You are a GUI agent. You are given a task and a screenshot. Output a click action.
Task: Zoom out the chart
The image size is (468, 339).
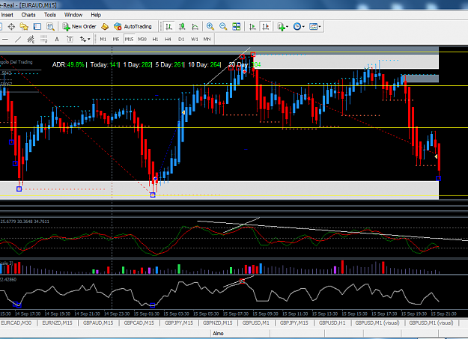223,26
